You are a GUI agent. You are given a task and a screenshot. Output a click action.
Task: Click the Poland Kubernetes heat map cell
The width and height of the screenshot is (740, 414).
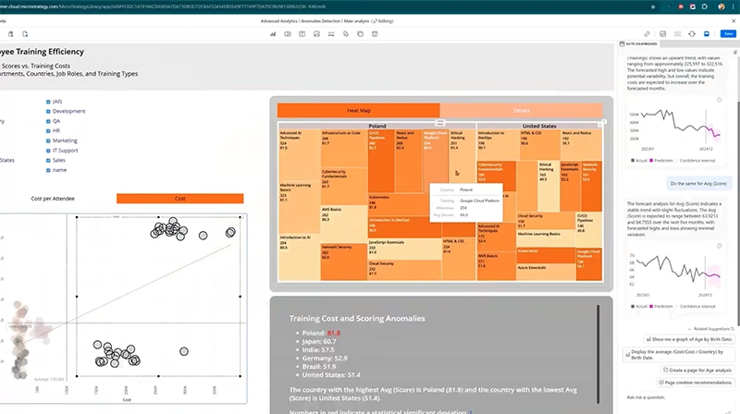pyautogui.click(x=399, y=205)
